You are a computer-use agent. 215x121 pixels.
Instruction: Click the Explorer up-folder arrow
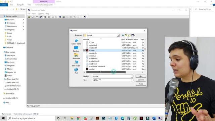[13, 9]
